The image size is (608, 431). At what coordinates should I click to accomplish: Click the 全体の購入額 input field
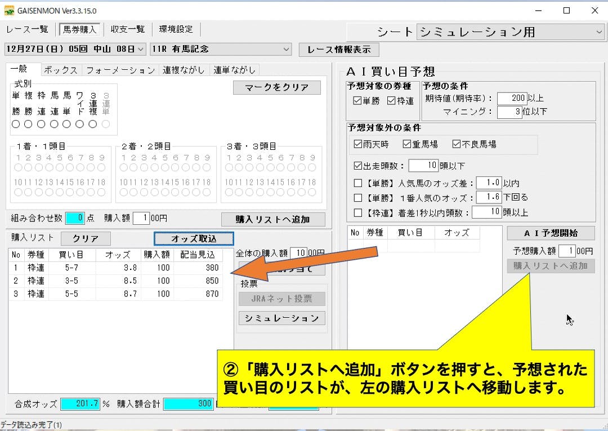298,253
